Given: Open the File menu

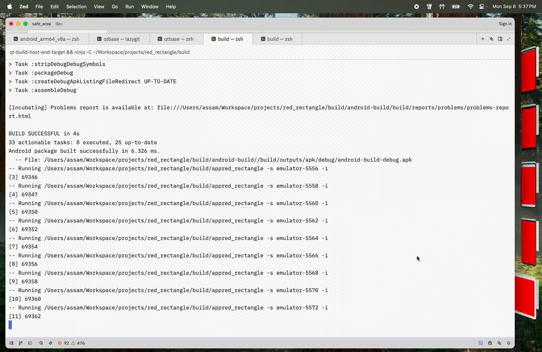Looking at the screenshot, I should click(39, 7).
